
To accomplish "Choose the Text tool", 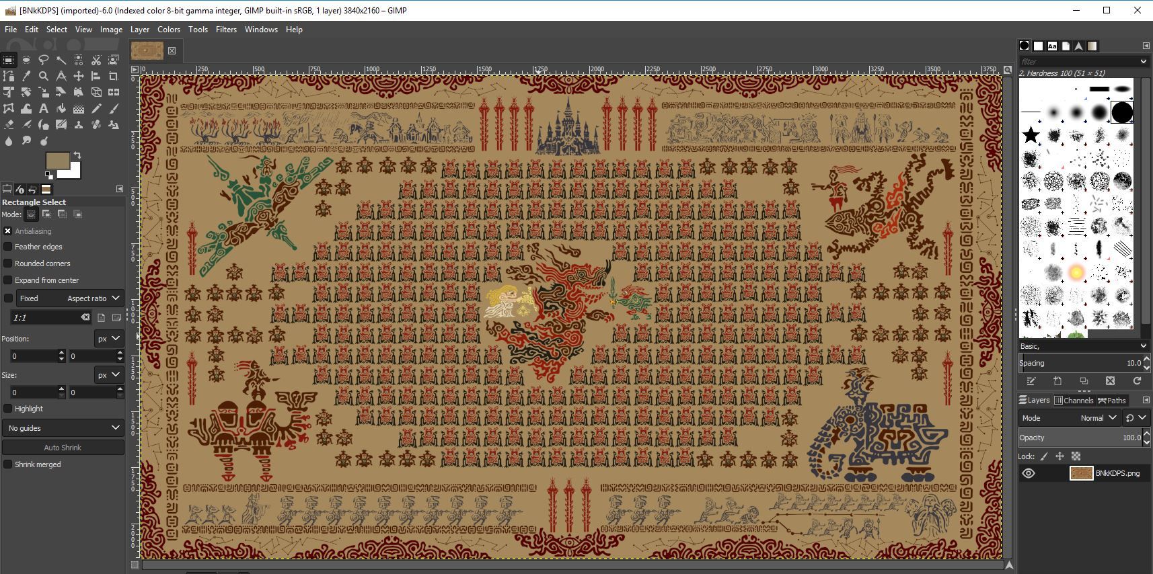I will (44, 108).
